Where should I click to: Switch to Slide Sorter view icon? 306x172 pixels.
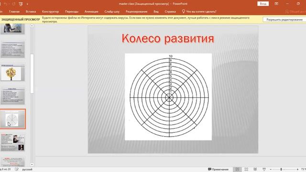[246, 169]
